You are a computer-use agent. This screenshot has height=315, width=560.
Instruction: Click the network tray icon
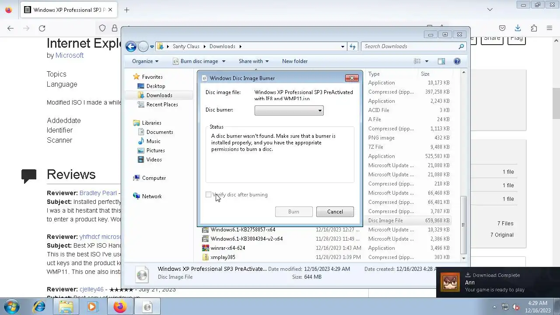505,307
